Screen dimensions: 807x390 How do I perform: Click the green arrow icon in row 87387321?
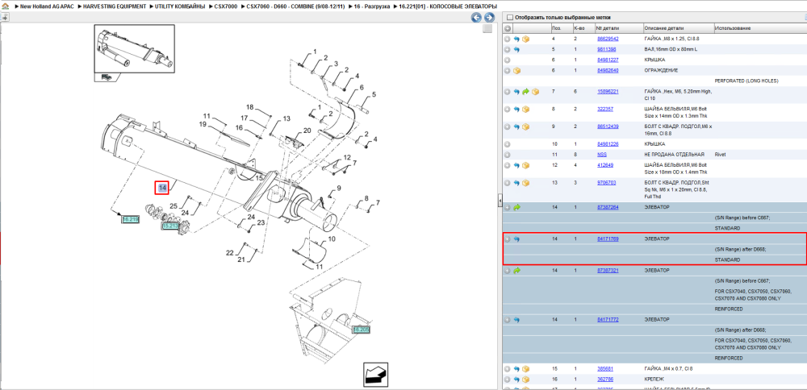(x=516, y=270)
